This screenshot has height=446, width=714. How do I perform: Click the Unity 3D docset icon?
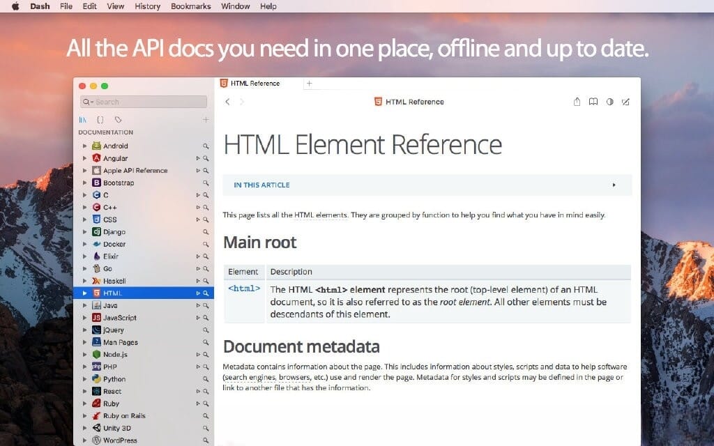pos(96,428)
